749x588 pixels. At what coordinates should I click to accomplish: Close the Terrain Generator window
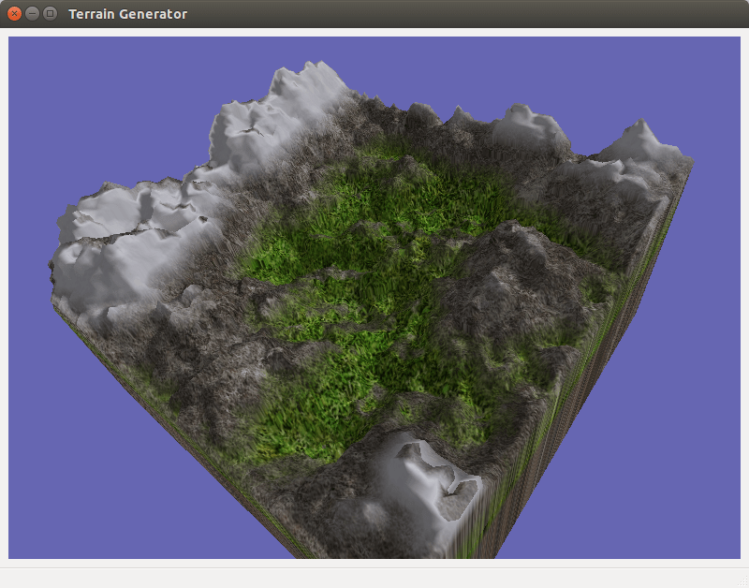click(14, 14)
